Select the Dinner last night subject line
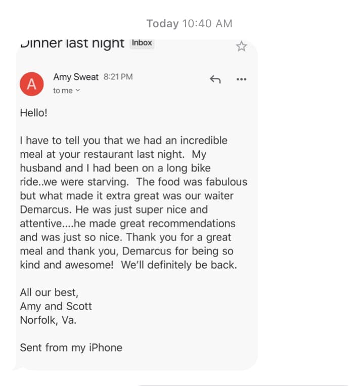364x386 pixels. coord(72,44)
